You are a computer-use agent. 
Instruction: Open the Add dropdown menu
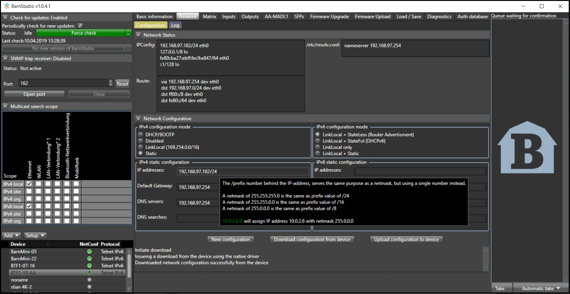click(x=11, y=235)
